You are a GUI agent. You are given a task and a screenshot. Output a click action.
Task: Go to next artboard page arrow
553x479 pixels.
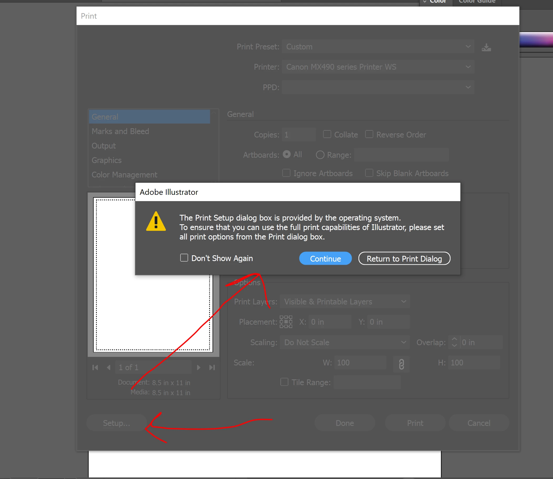(x=199, y=368)
